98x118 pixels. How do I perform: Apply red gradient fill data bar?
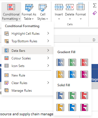84,62
